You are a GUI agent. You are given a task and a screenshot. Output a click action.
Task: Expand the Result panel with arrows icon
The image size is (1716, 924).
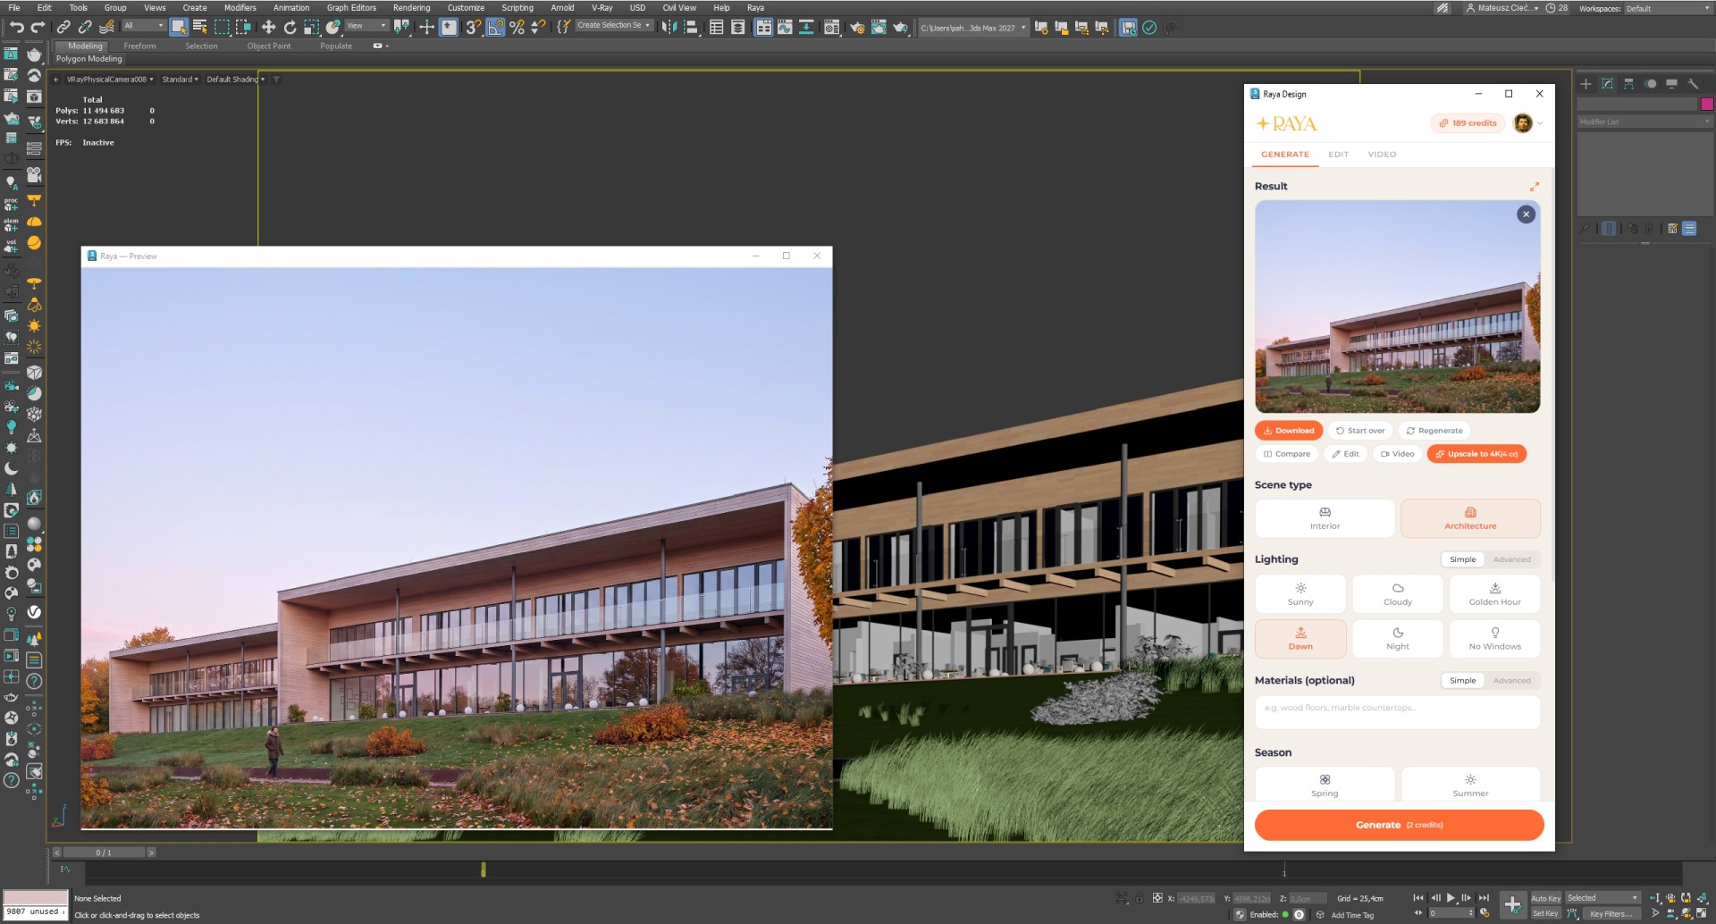tap(1534, 187)
